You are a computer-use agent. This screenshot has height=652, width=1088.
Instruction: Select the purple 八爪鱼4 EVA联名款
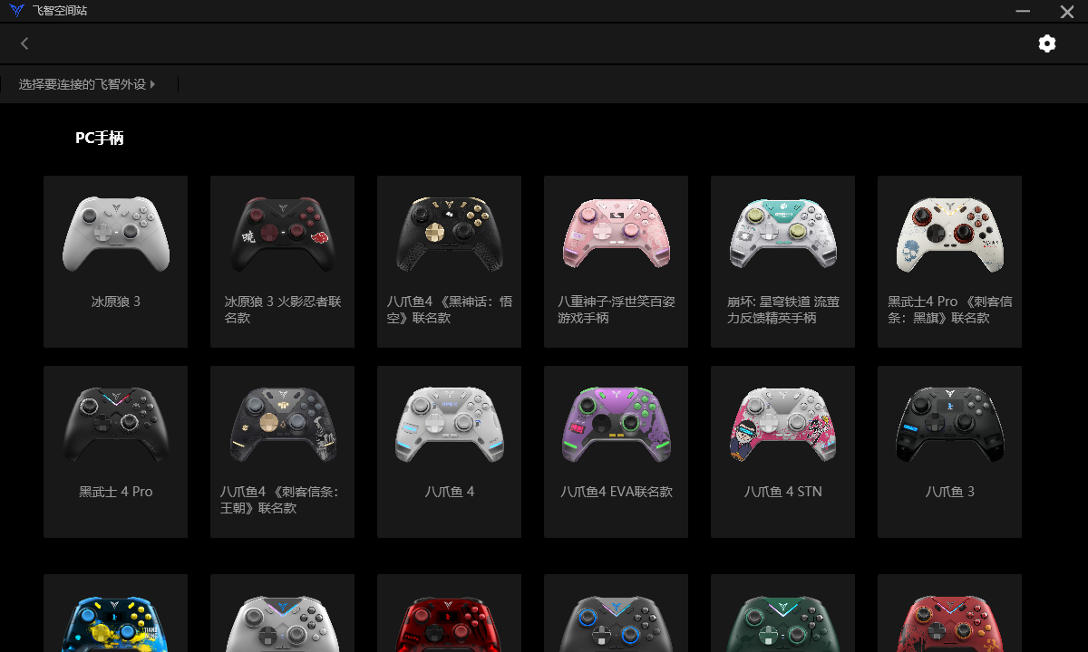click(x=616, y=452)
